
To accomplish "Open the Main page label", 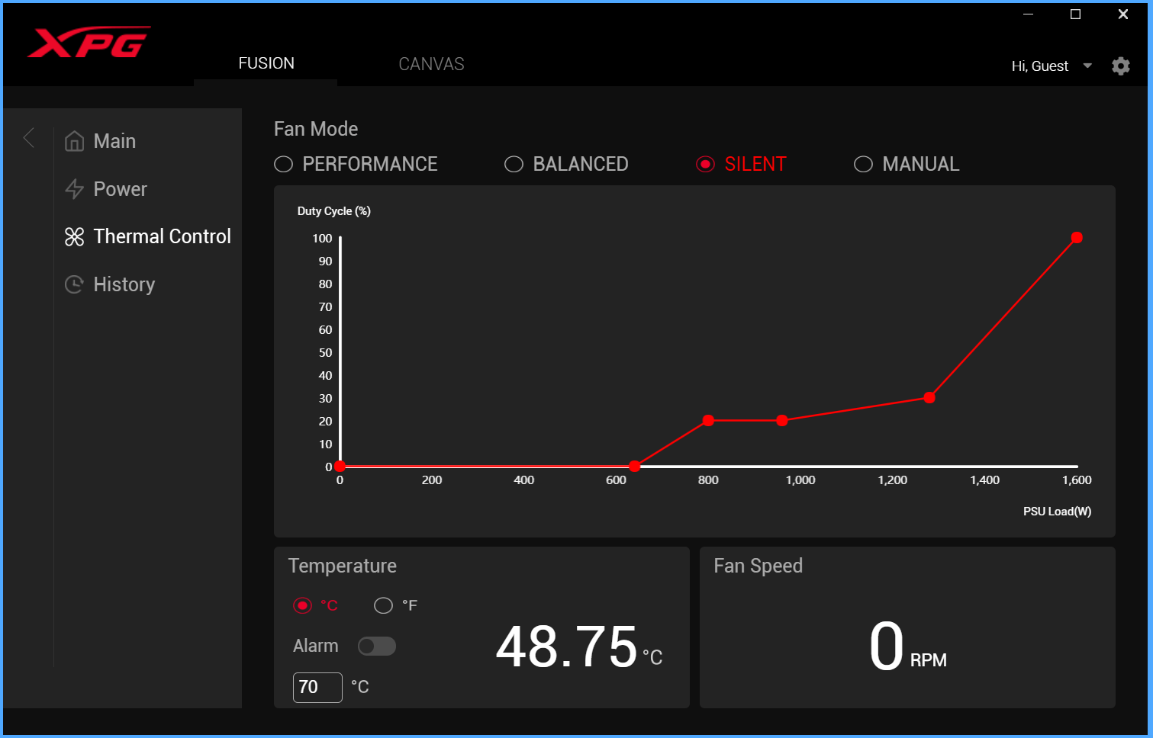I will tap(114, 141).
